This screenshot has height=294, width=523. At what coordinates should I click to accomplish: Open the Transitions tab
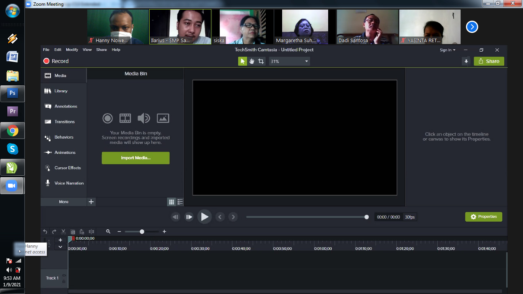click(x=64, y=122)
